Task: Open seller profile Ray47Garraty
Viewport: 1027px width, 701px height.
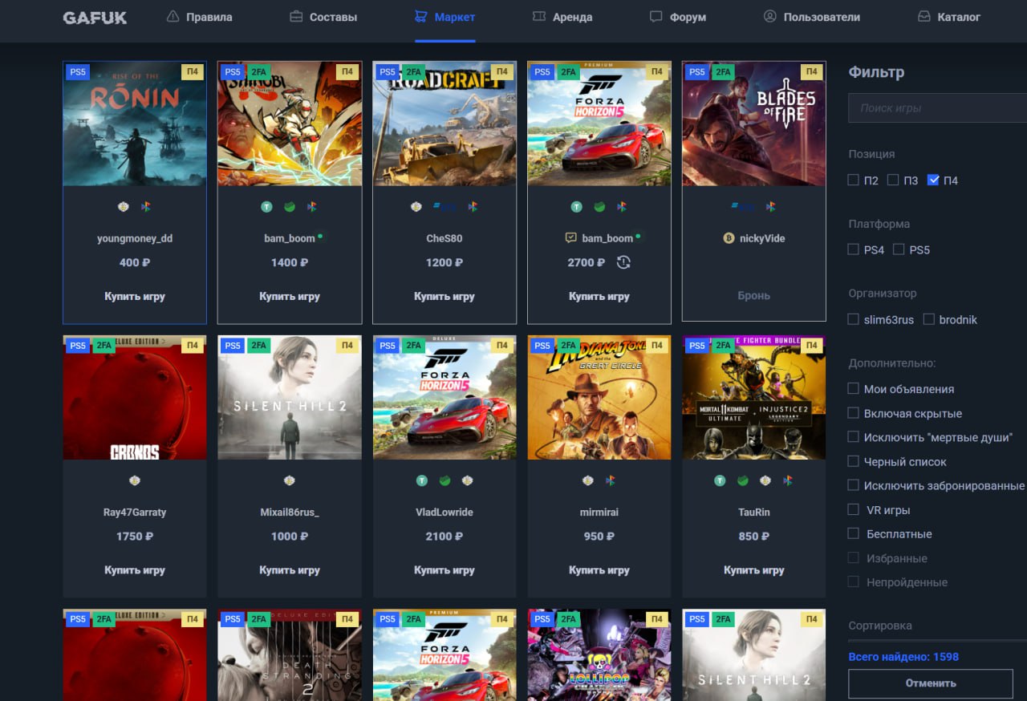Action: click(135, 512)
